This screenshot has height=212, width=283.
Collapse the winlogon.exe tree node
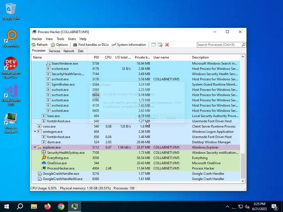tap(35, 131)
